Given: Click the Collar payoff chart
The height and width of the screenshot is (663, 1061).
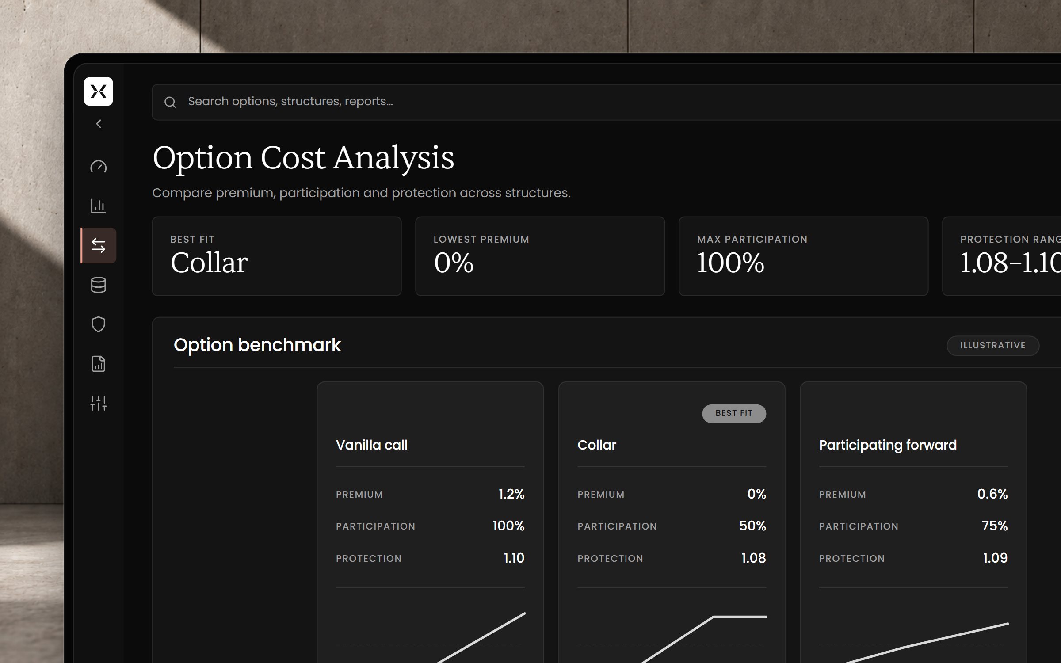Looking at the screenshot, I should pyautogui.click(x=672, y=638).
